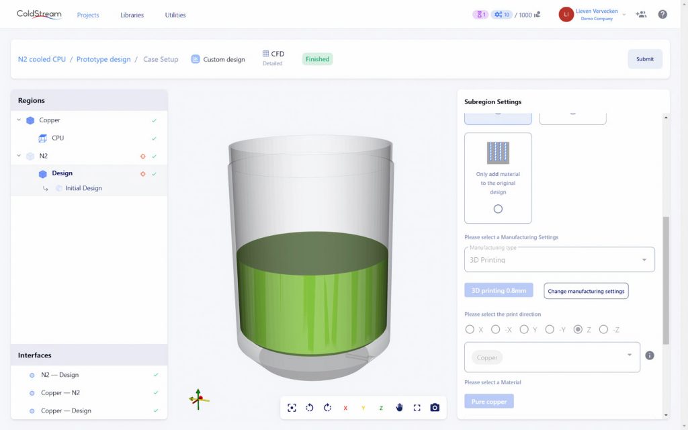Viewport: 688px width, 430px height.
Task: Go to Prototype design breadcrumb
Action: [x=103, y=59]
